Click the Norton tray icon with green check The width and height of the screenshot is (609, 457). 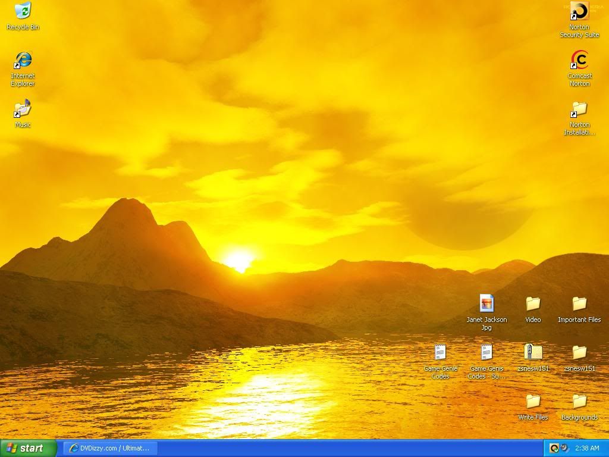[554, 448]
